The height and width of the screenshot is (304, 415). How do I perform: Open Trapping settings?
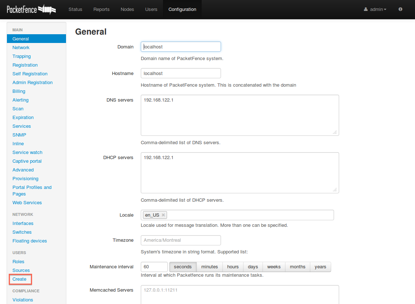click(x=22, y=56)
